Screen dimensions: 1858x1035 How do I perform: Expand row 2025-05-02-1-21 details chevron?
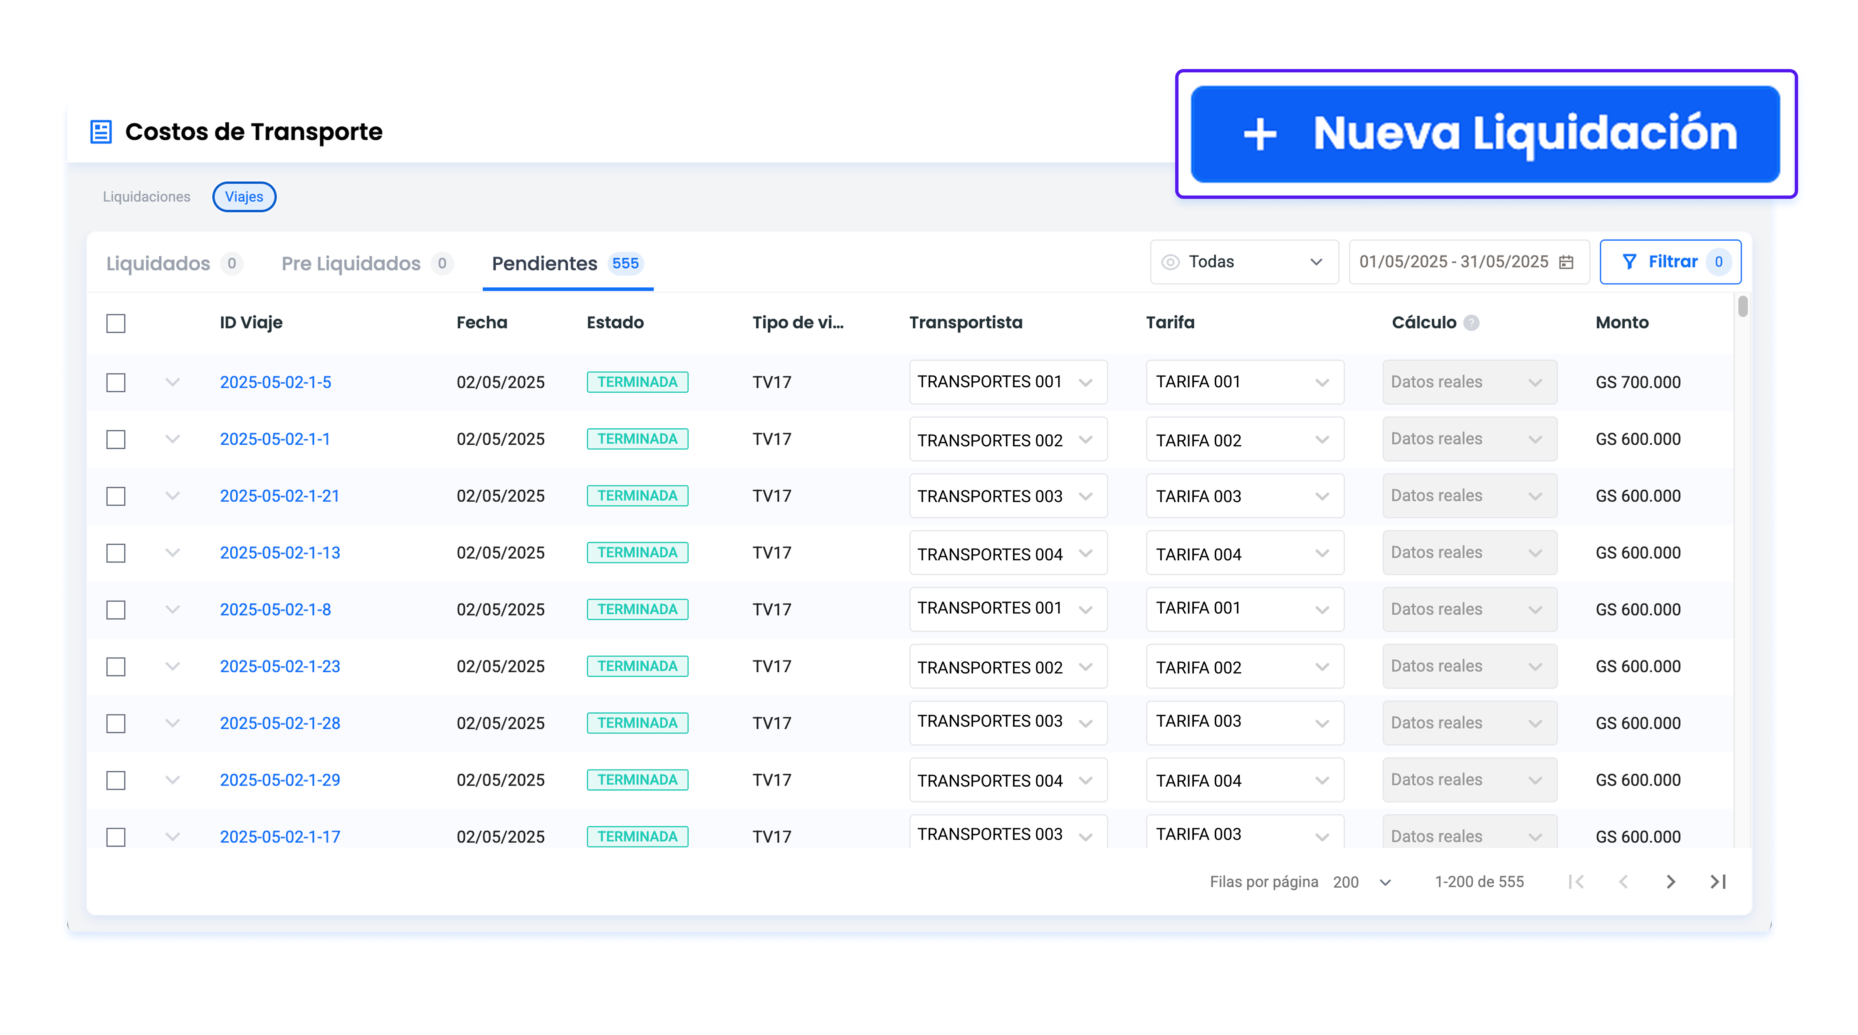click(x=173, y=496)
